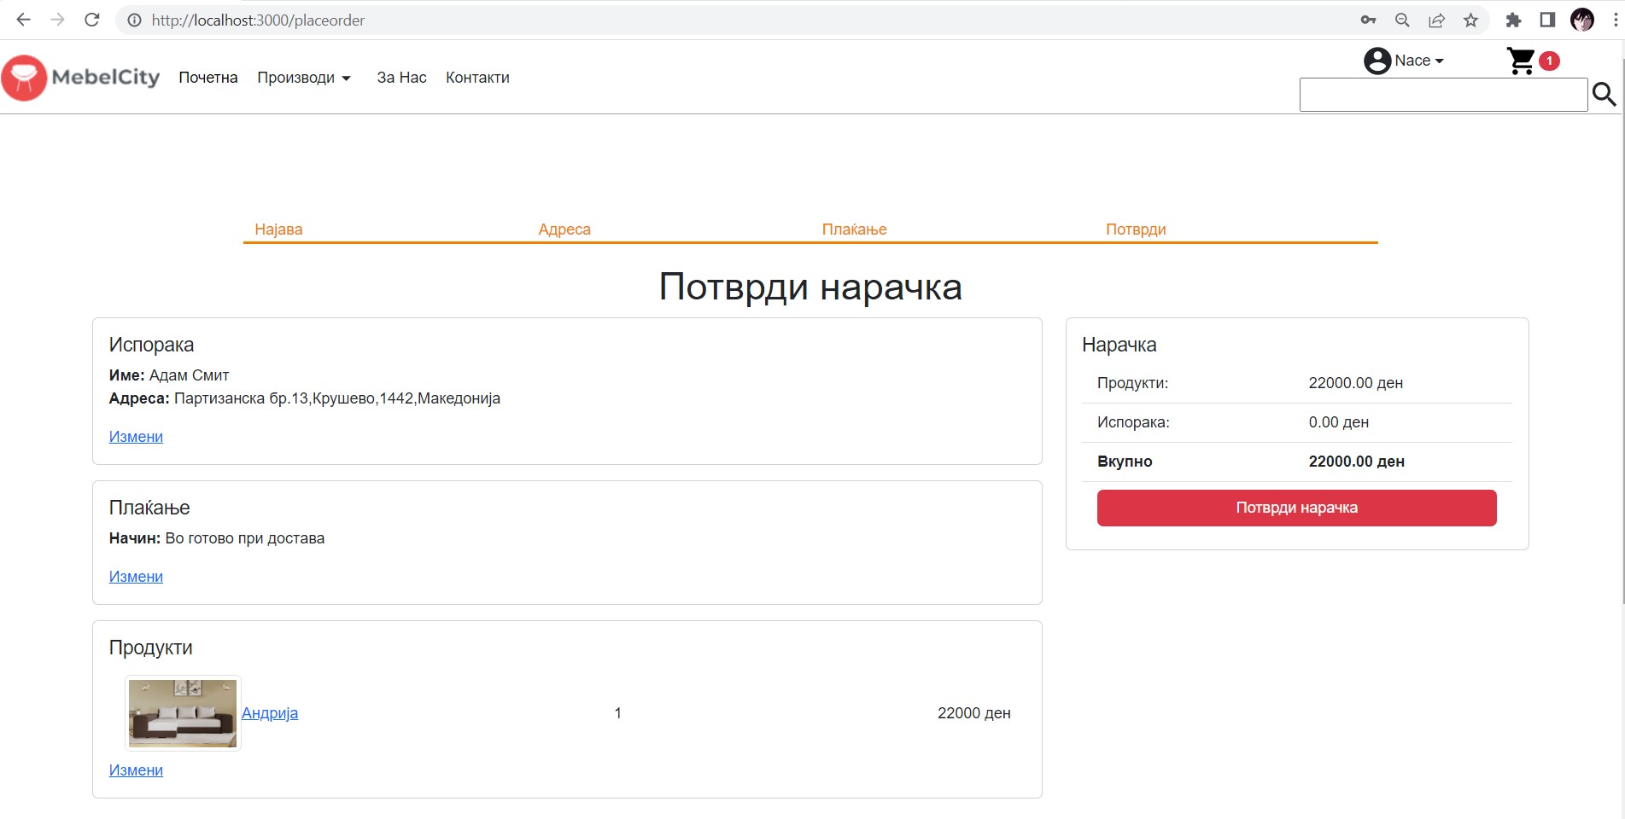Screen dimensions: 1625x819
Task: Click the magnifier search icon
Action: click(x=1605, y=95)
